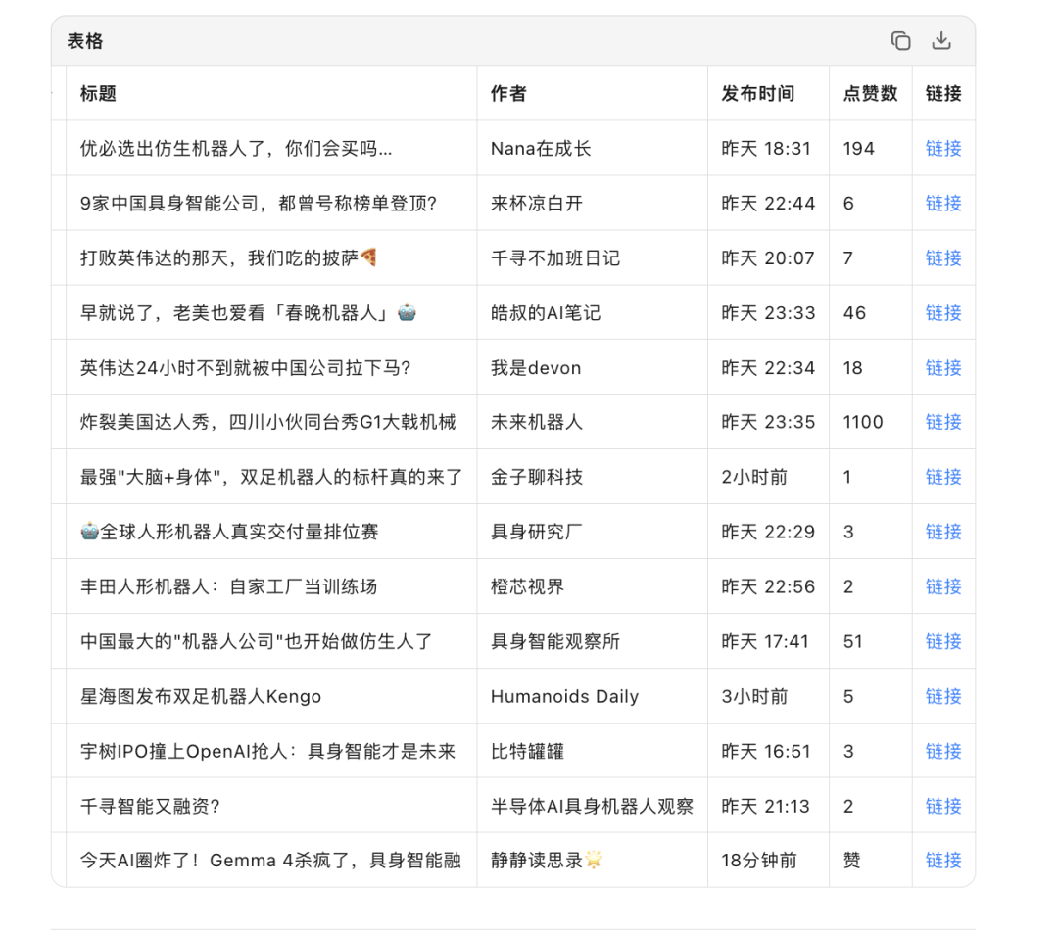Select title 丰田人形机器人：自家工厂当训练场
The image size is (1058, 934).
228,586
